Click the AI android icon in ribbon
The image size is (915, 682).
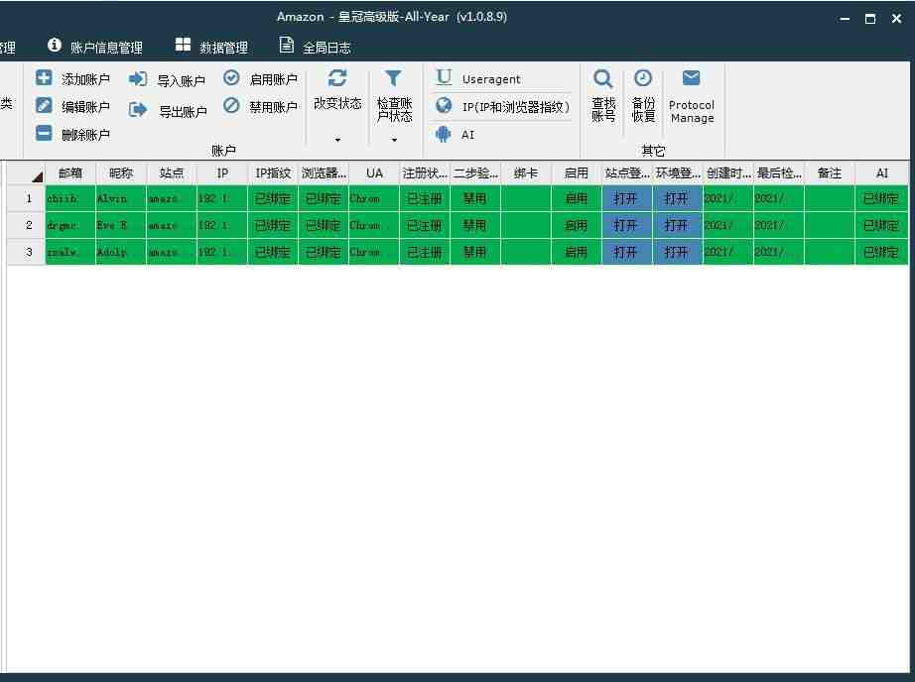coord(444,134)
